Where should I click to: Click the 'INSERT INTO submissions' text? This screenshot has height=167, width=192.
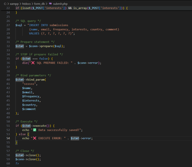click(49, 25)
